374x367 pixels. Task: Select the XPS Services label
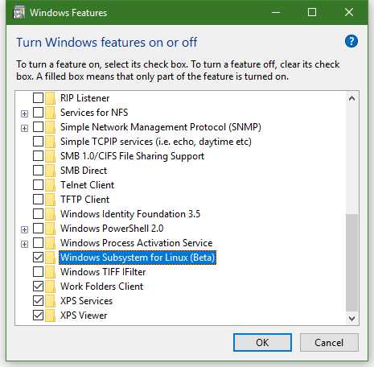[86, 301]
